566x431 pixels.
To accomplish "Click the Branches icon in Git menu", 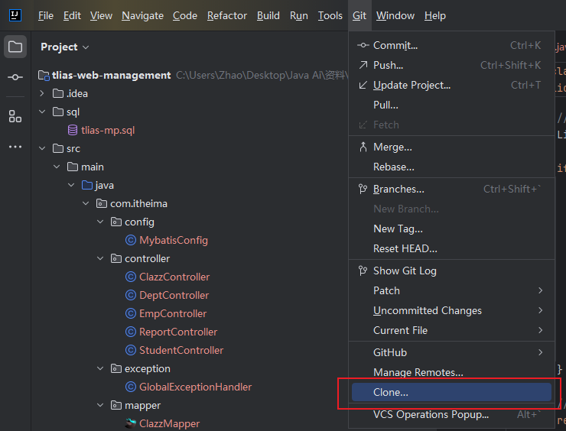I will point(363,189).
